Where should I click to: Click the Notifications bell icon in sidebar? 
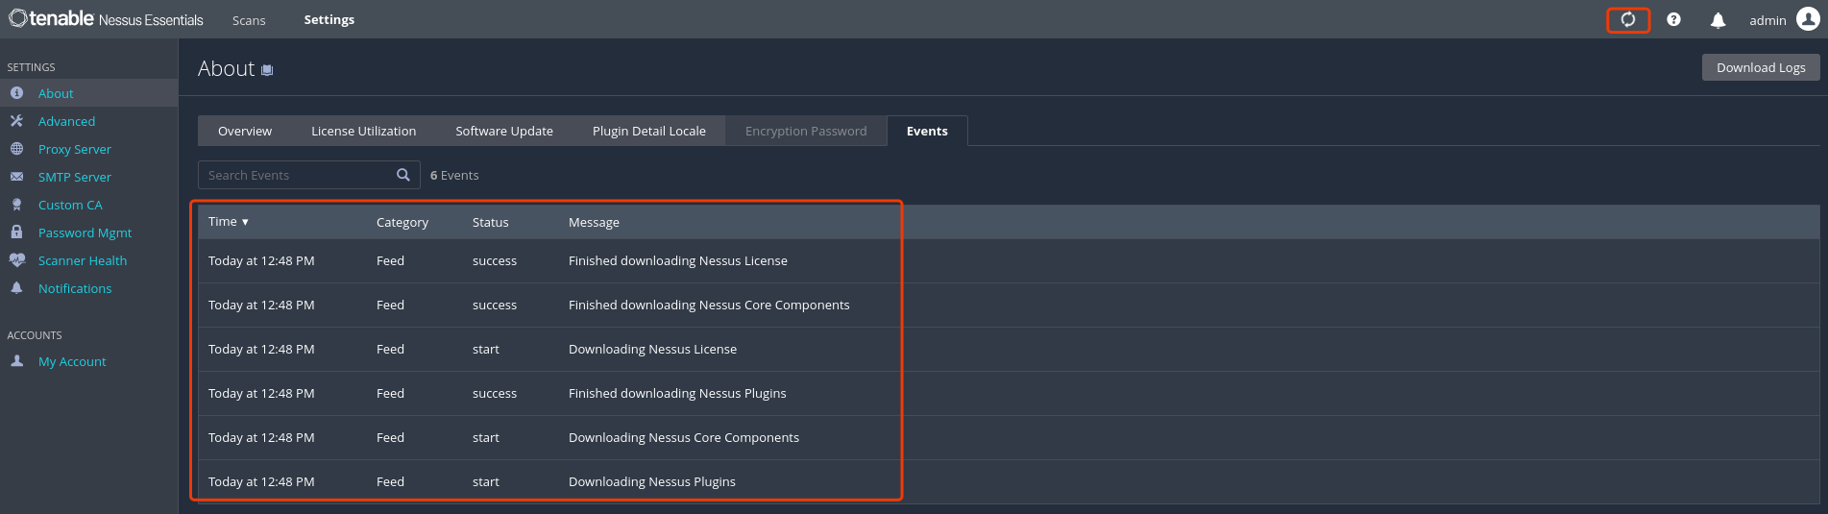16,288
